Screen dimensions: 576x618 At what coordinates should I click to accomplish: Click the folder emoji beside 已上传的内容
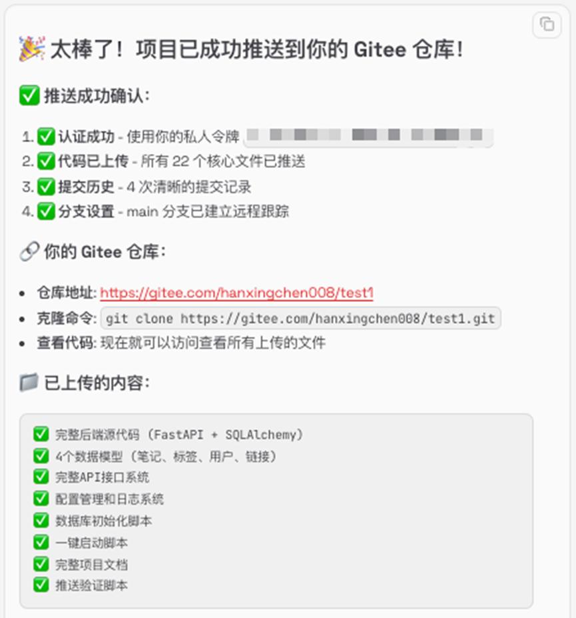[x=29, y=382]
